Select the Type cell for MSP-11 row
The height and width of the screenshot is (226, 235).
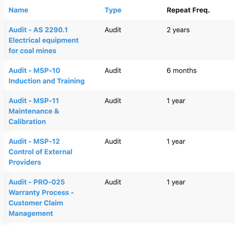113,101
